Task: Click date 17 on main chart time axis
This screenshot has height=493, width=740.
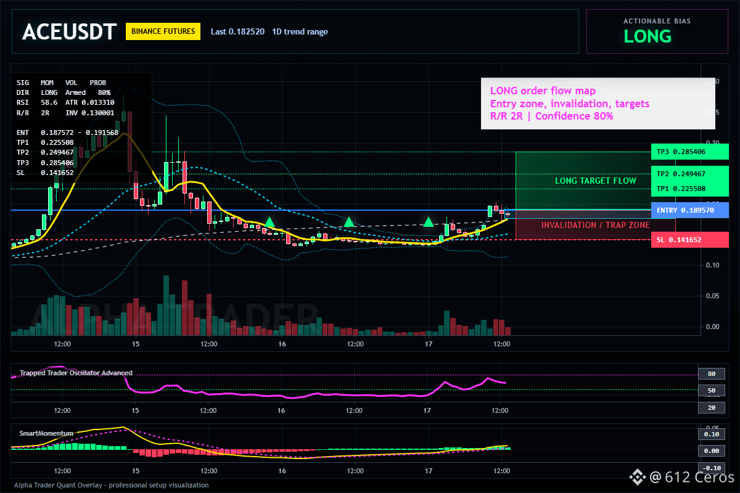Action: (427, 344)
